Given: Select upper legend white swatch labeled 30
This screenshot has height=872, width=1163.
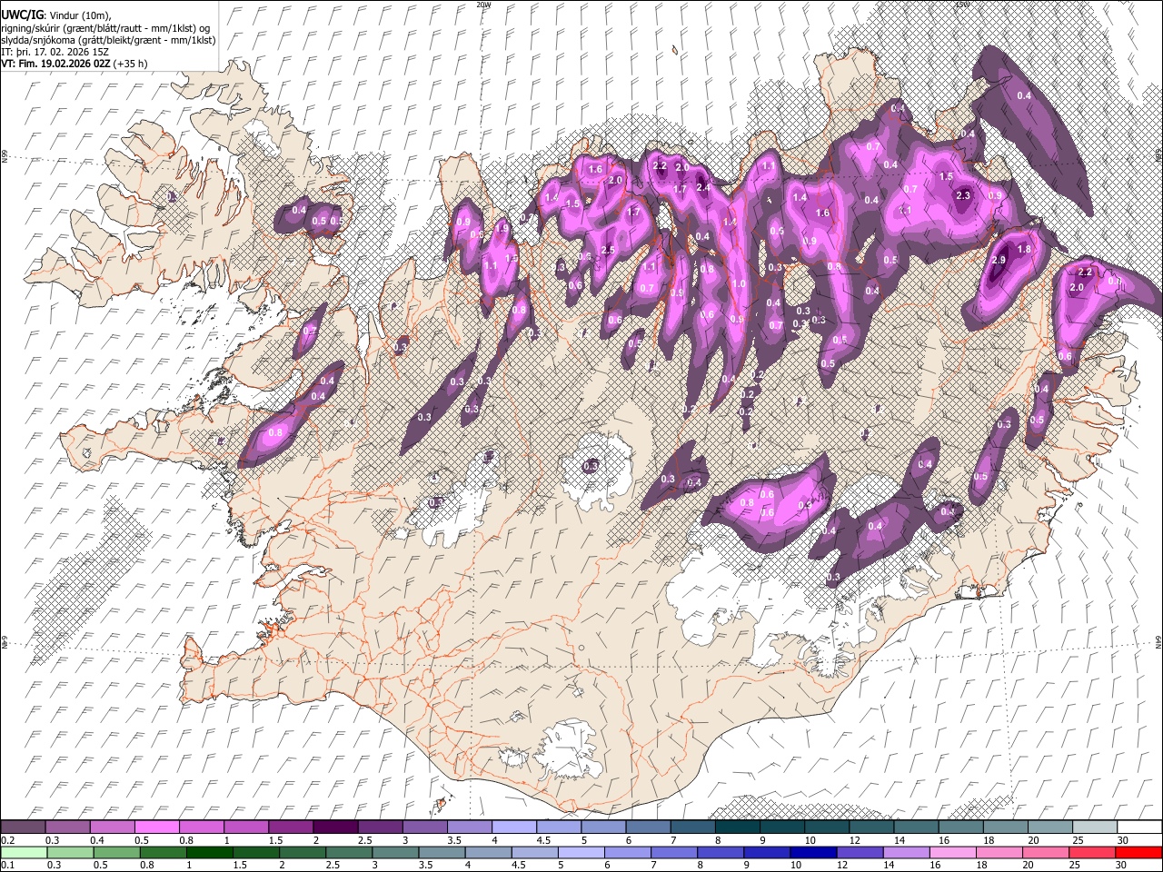Looking at the screenshot, I should [x=1139, y=827].
